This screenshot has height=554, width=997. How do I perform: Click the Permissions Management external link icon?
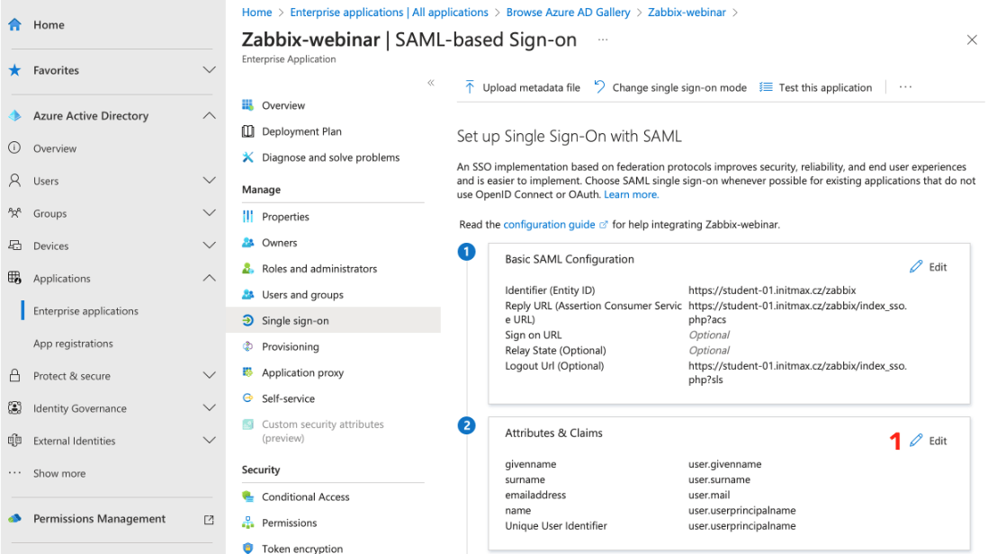coord(209,519)
